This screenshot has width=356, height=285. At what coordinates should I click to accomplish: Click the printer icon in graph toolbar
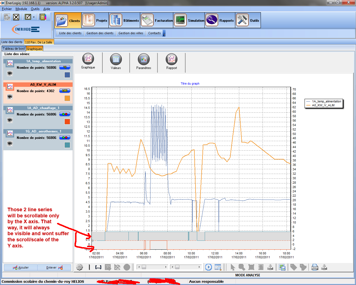pyautogui.click(x=315, y=267)
